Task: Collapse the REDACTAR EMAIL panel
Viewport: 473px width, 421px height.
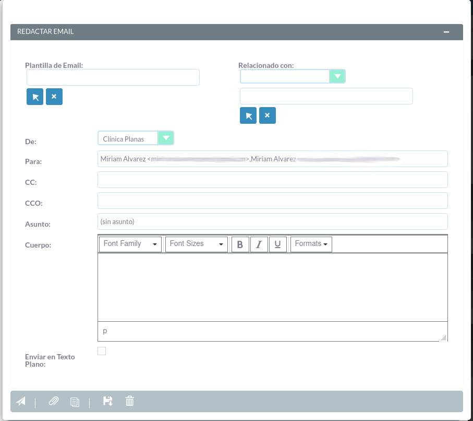Action: (x=446, y=32)
